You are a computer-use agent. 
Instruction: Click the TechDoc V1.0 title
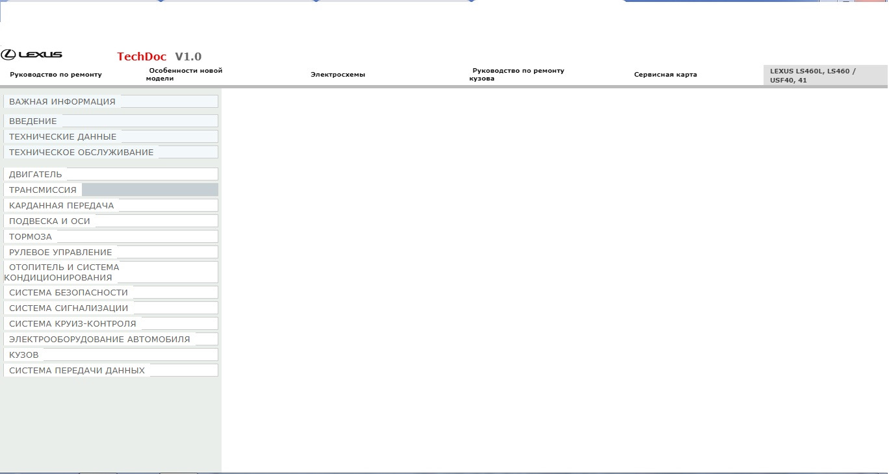[x=159, y=56]
